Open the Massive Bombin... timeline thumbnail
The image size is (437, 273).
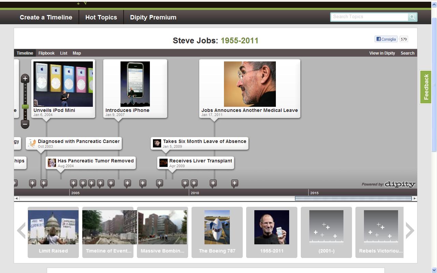[x=163, y=232]
